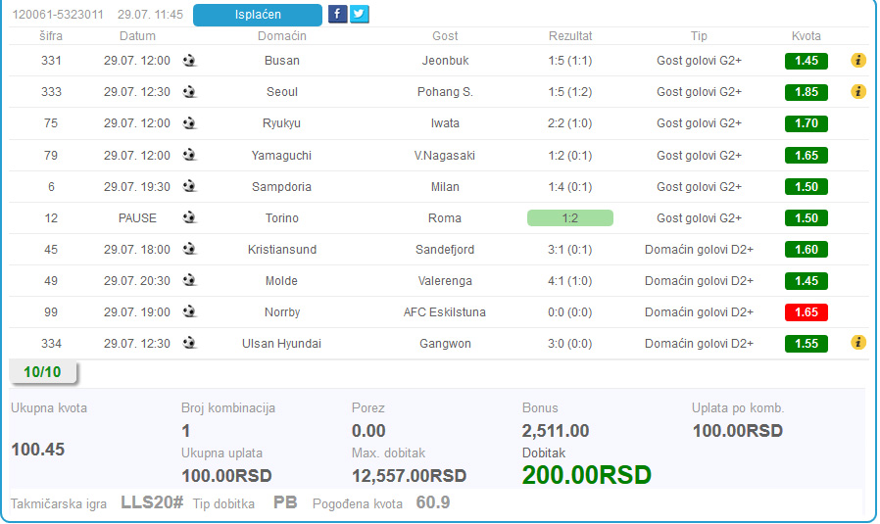880x524 pixels.
Task: Click soccer ball icon in Ulsan Hyundai row
Action: 190,343
